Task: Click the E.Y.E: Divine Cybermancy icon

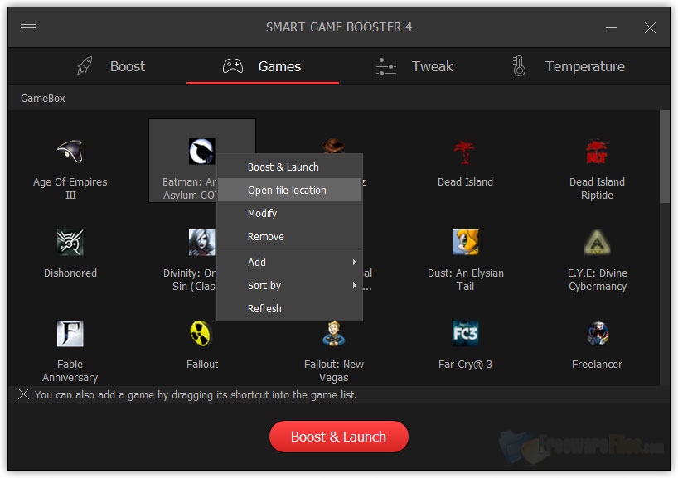Action: point(597,243)
